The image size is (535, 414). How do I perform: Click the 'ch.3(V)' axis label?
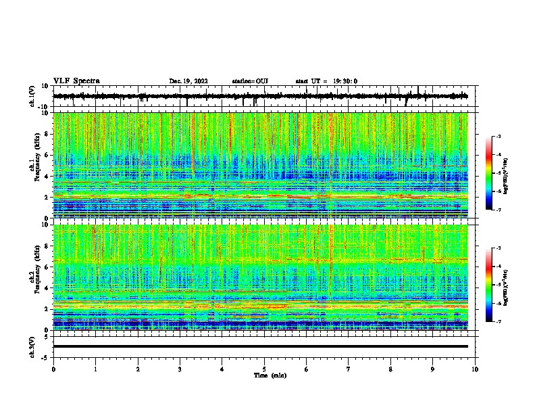32,347
